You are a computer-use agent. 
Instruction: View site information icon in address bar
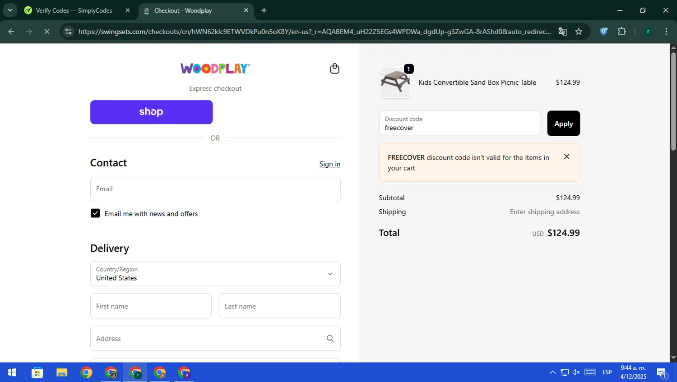click(68, 32)
